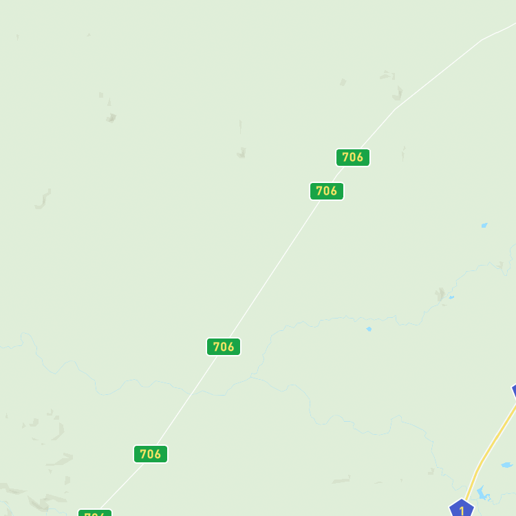Click the sharp bend of road 706 in the northeast
Image resolution: width=516 pixels, height=516 pixels.
[x=394, y=109]
